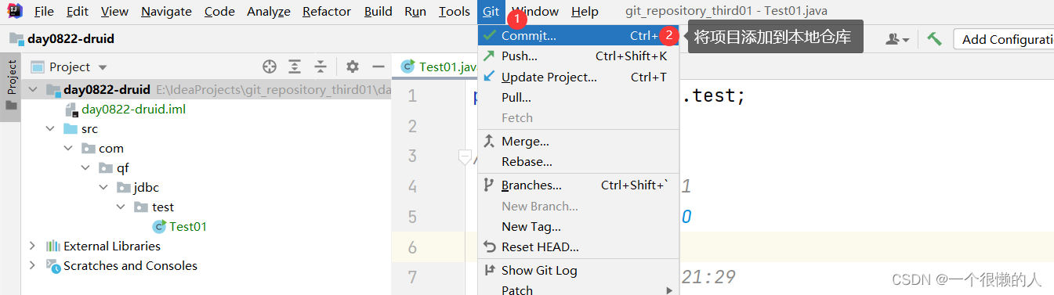Select Test01 class in project tree

pos(188,227)
